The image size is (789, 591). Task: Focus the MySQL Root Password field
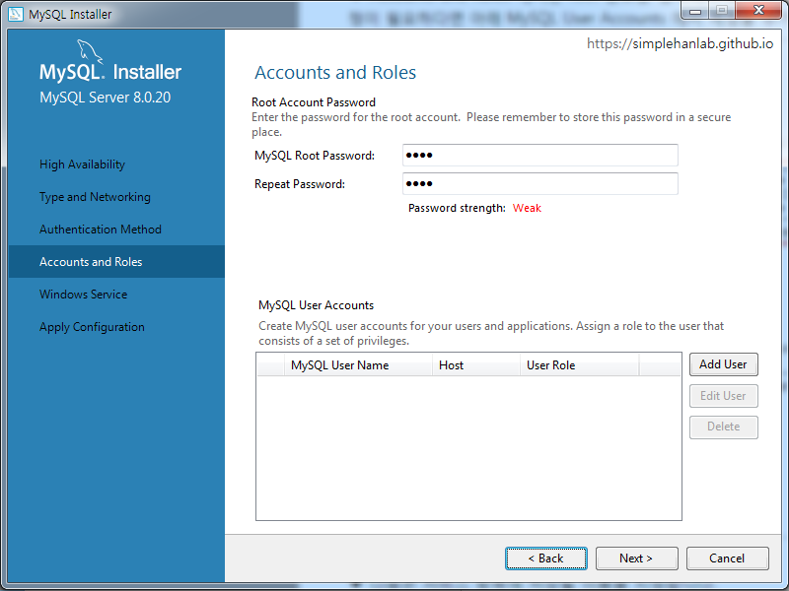tap(539, 155)
